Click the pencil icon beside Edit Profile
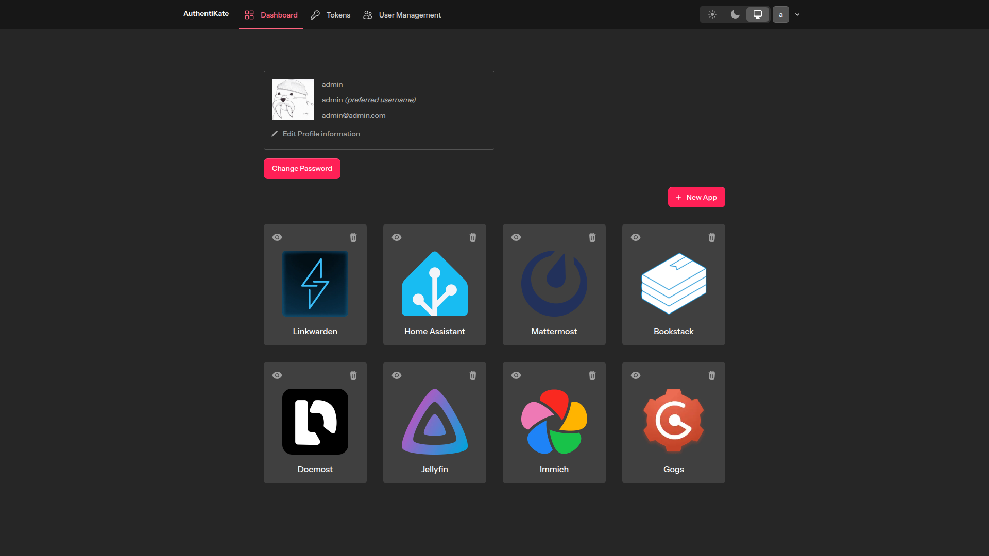 (x=275, y=134)
